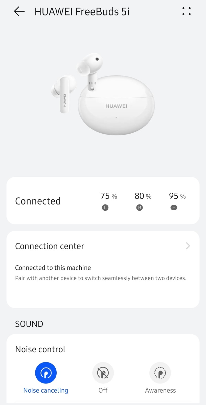The image size is (206, 405).
Task: Tap the Connected status label
Action: [38, 201]
